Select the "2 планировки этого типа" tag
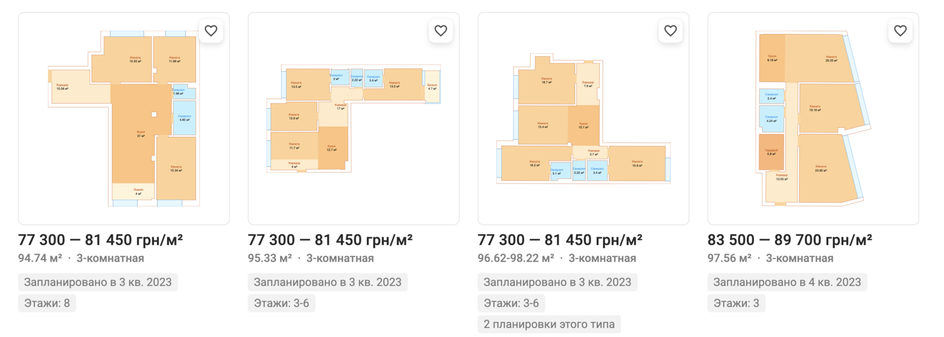Screen dimensions: 944x337 pos(549,324)
